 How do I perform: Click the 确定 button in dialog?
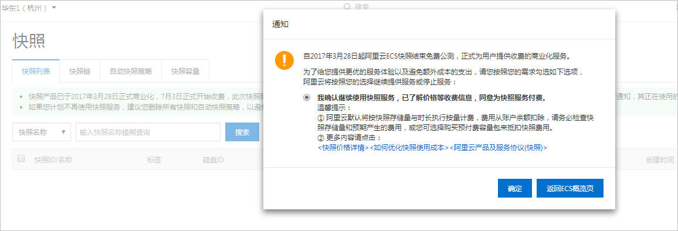pos(514,188)
